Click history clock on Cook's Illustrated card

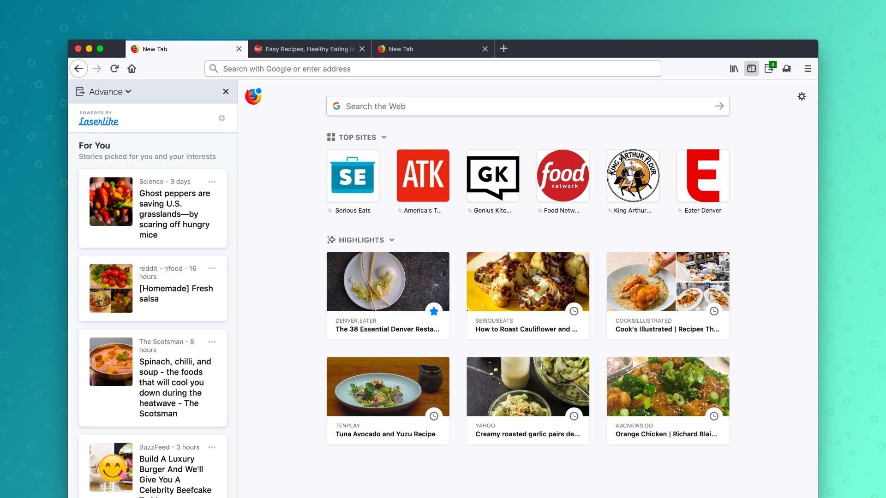pyautogui.click(x=714, y=311)
